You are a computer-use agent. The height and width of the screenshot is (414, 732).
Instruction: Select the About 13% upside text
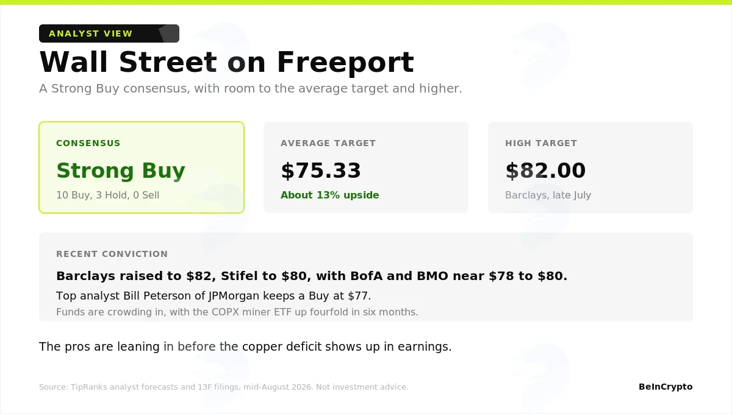[330, 195]
